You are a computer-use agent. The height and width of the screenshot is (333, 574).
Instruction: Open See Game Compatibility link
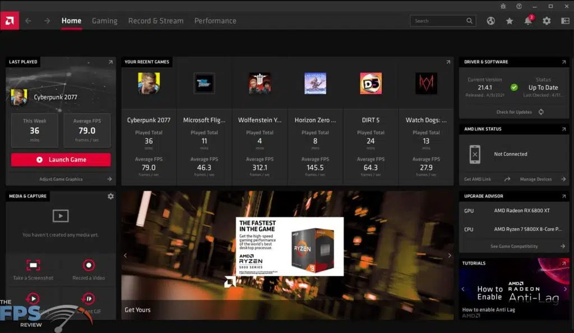(514, 246)
